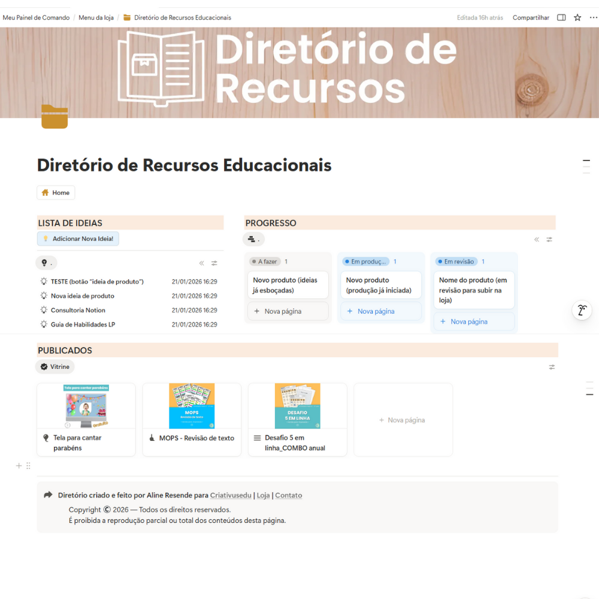Open the Criativusedu link in the footer
The height and width of the screenshot is (599, 599).
click(x=231, y=495)
